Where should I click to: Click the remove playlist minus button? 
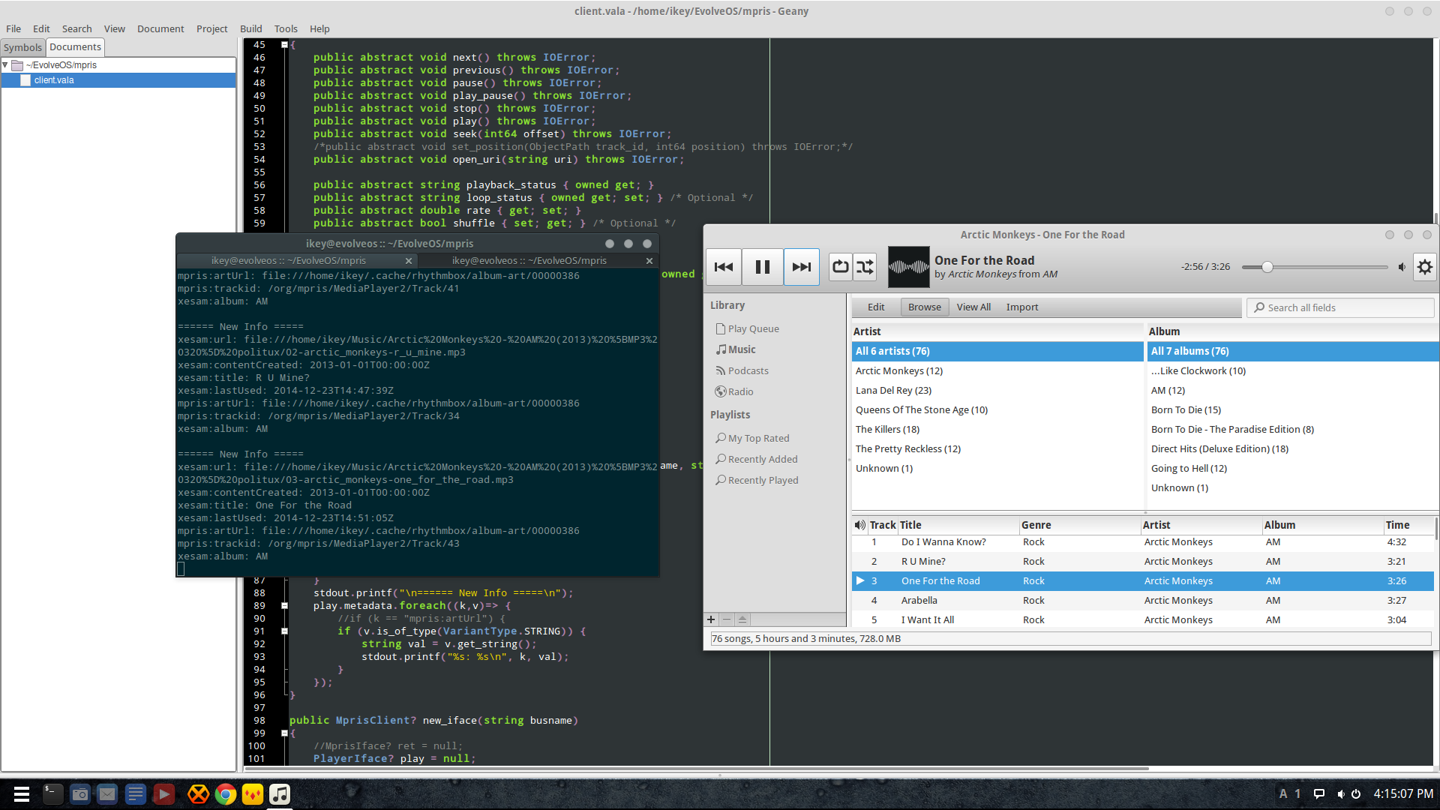click(x=727, y=619)
